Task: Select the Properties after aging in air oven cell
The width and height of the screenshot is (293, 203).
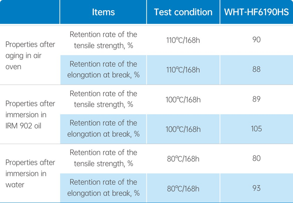Action: pos(30,56)
